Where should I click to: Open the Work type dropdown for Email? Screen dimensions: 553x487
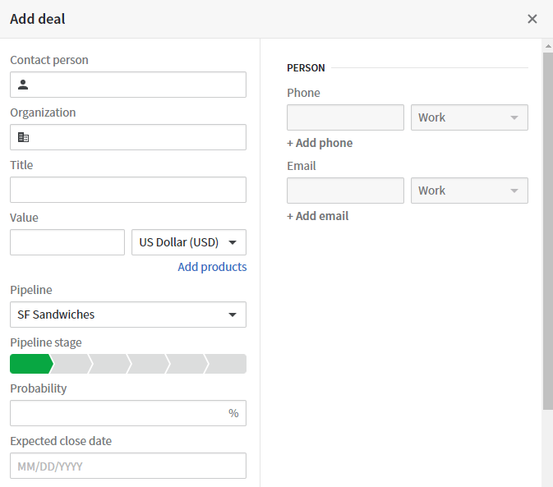469,191
